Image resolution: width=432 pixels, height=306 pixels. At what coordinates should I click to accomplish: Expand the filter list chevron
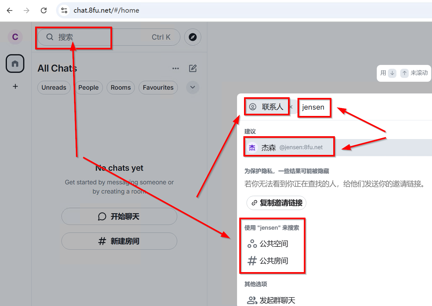point(193,87)
